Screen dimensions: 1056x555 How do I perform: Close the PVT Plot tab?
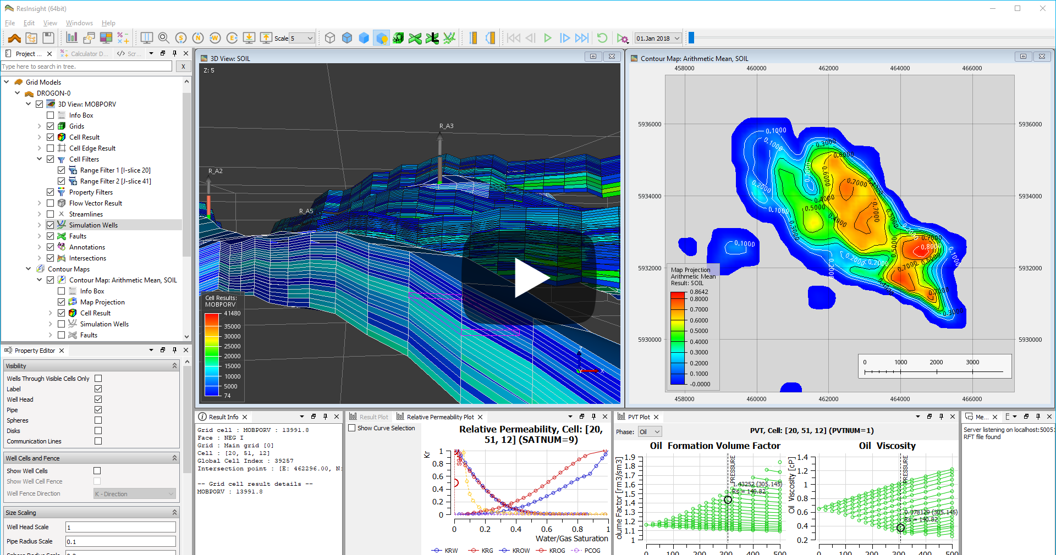(x=656, y=417)
